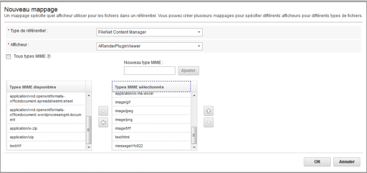Open the Afficheur dropdown

(x=149, y=46)
